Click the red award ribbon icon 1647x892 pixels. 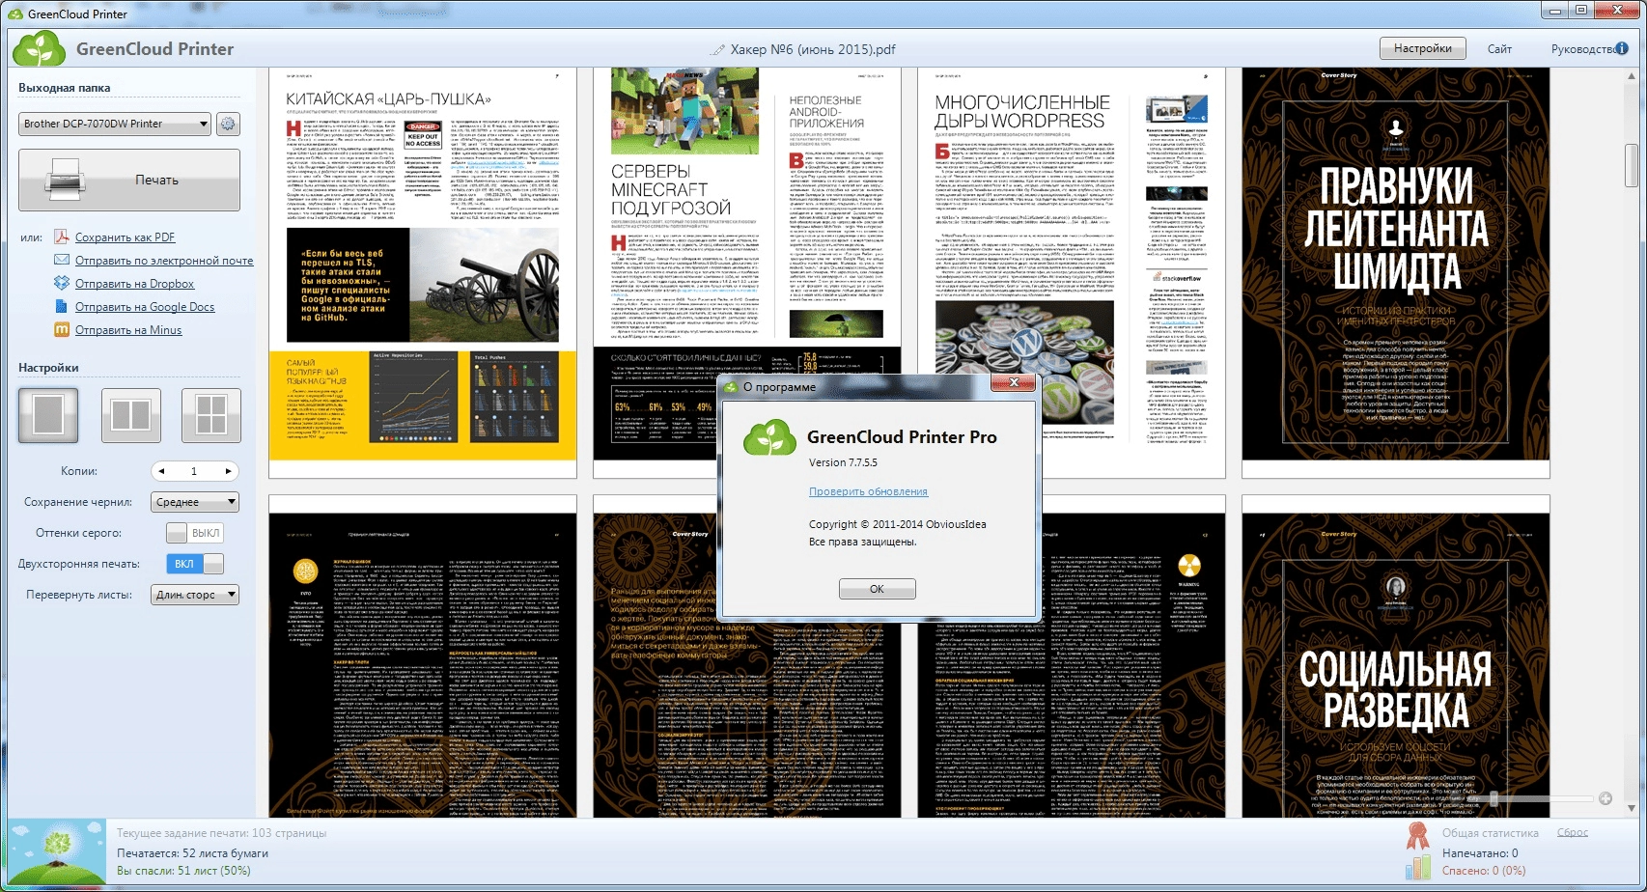(1417, 835)
